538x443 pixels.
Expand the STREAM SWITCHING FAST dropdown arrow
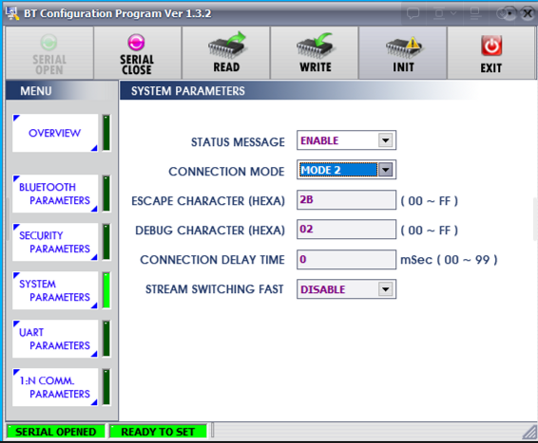tap(386, 289)
